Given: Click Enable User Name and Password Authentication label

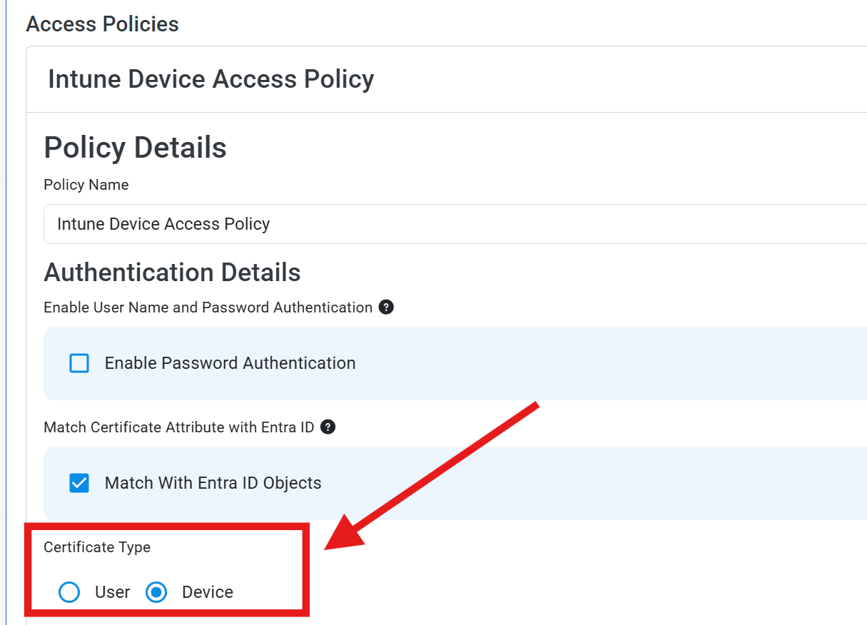Looking at the screenshot, I should 208,308.
